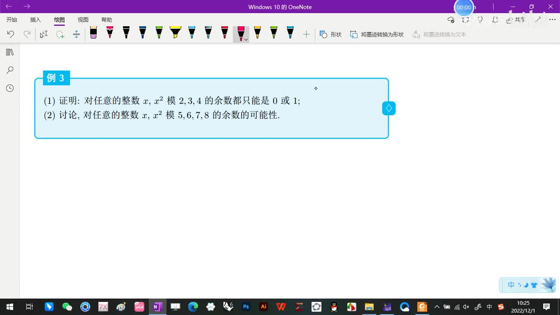Screen dimensions: 560x315
Task: Enter full screen with diagonal arrow
Action: coord(539,20)
